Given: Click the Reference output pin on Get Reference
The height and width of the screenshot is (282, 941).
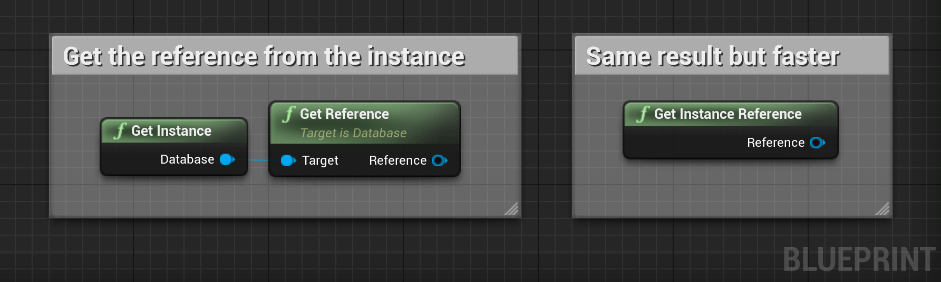Looking at the screenshot, I should [440, 160].
